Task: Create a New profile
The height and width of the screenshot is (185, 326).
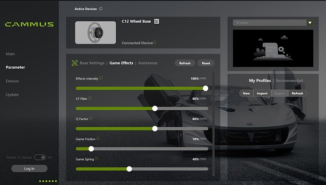Action: (246, 93)
